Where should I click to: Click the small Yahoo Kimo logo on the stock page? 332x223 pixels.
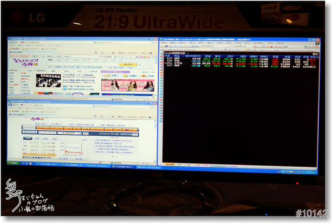[x=37, y=119]
